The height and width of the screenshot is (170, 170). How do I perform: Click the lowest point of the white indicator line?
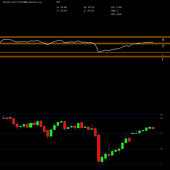click(99, 52)
